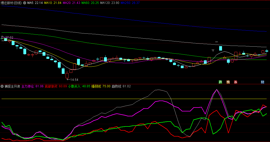Click the MA20: 21.43 label
This screenshot has width=270, height=142.
point(72,3)
